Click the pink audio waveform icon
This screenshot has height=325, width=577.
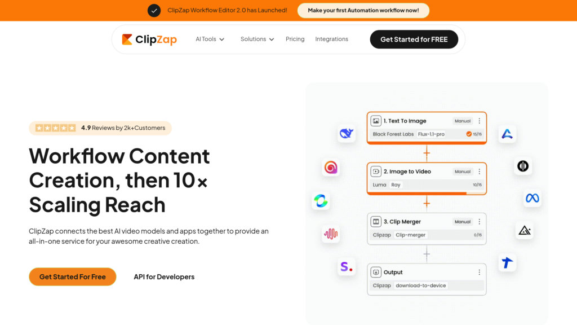pyautogui.click(x=331, y=234)
